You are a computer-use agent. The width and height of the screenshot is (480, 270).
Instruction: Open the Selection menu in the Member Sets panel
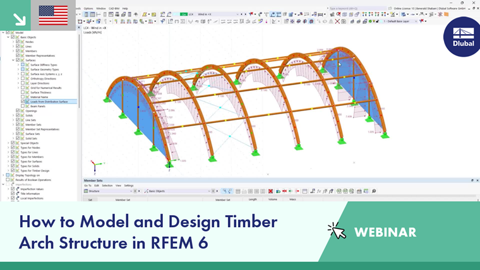click(107, 185)
